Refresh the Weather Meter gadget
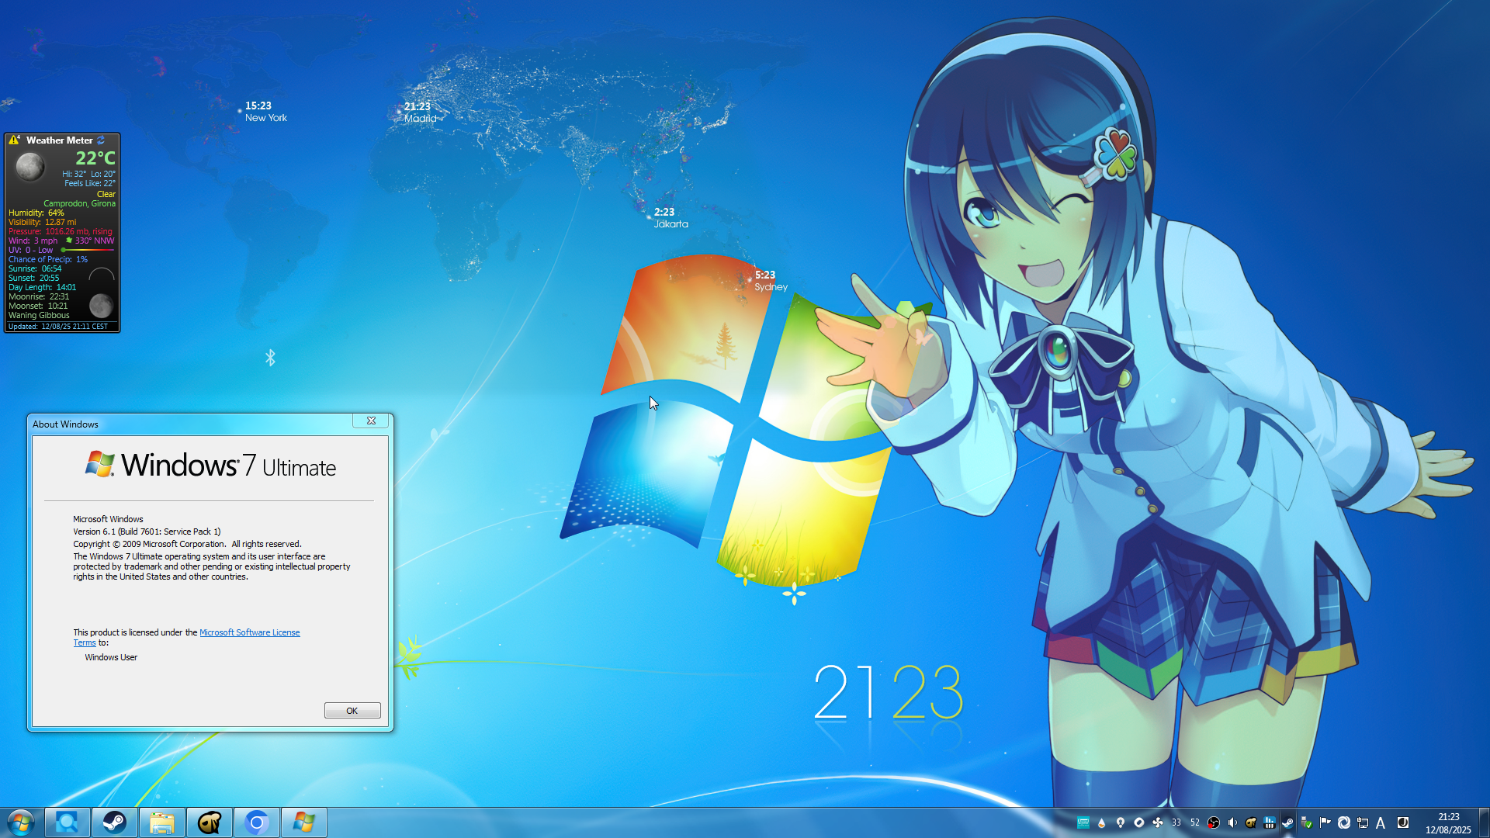1490x838 pixels. click(101, 140)
